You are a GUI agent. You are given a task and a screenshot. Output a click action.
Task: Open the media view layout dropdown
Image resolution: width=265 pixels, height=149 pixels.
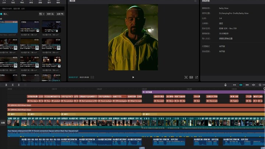pyautogui.click(x=42, y=14)
